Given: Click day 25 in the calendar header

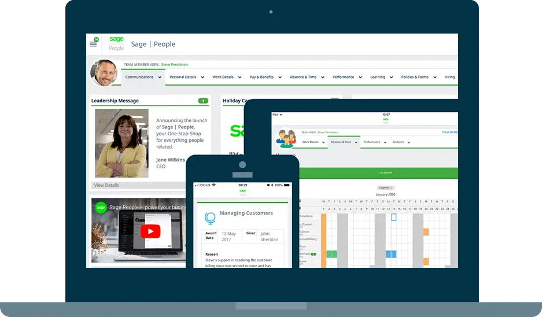Looking at the screenshot, I should (x=453, y=209).
